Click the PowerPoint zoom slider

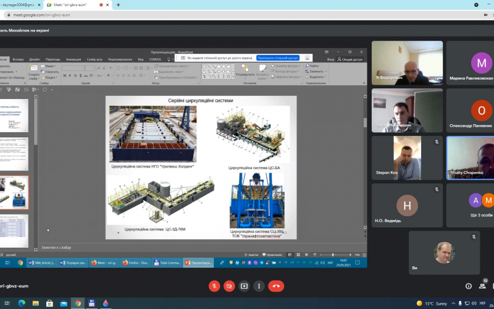[x=335, y=255]
